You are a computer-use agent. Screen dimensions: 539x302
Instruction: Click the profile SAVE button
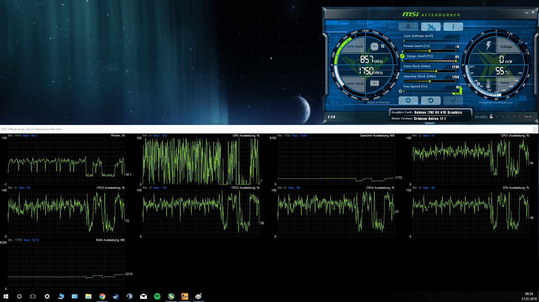528,117
